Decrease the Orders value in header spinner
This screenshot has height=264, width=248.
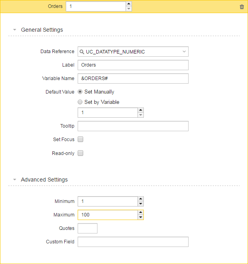pyautogui.click(x=129, y=9)
